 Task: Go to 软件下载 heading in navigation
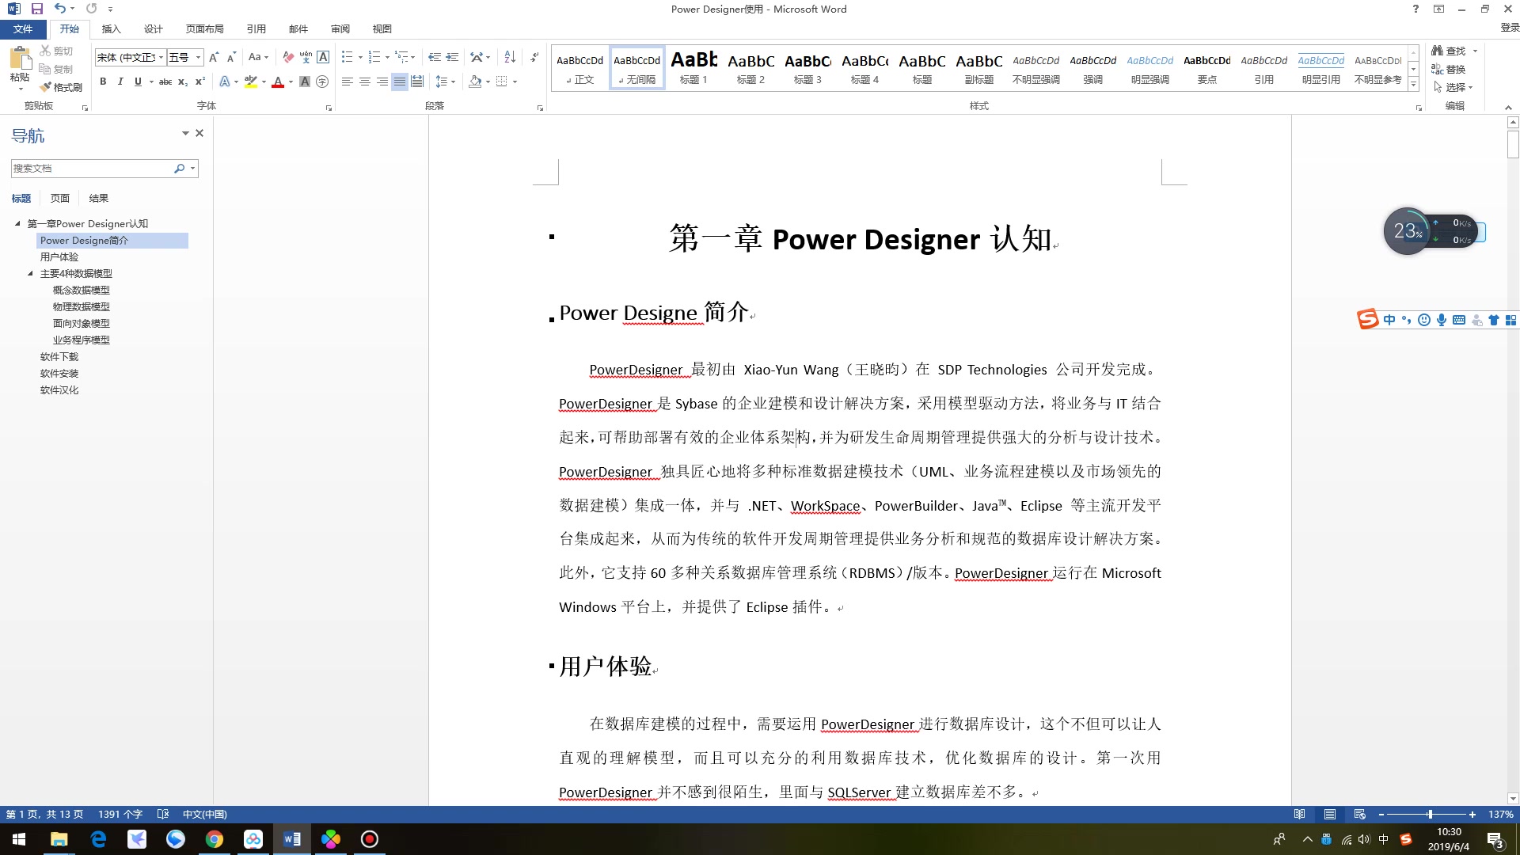coord(59,356)
